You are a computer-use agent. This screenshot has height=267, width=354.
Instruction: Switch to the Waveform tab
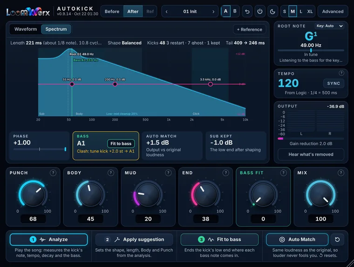[x=26, y=29]
